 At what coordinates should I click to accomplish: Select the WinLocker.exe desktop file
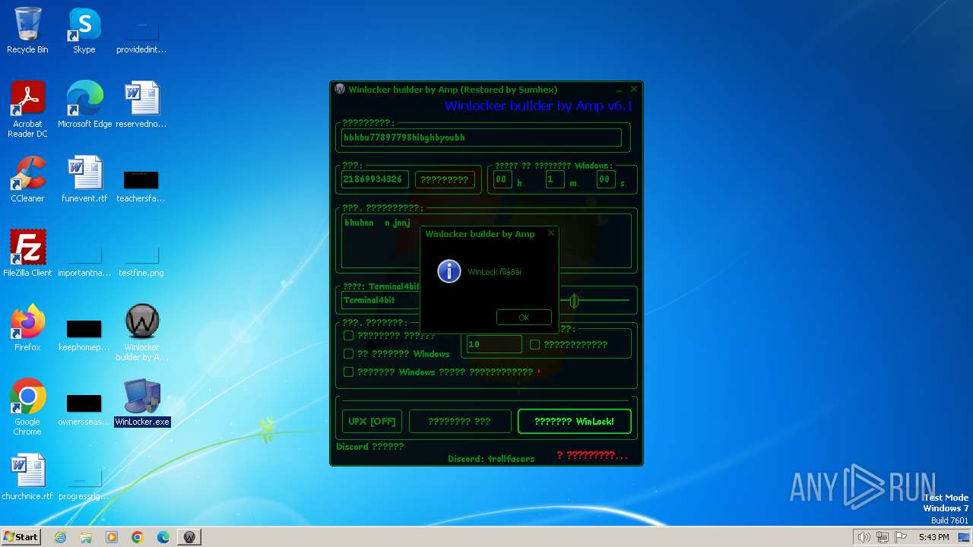pyautogui.click(x=141, y=403)
